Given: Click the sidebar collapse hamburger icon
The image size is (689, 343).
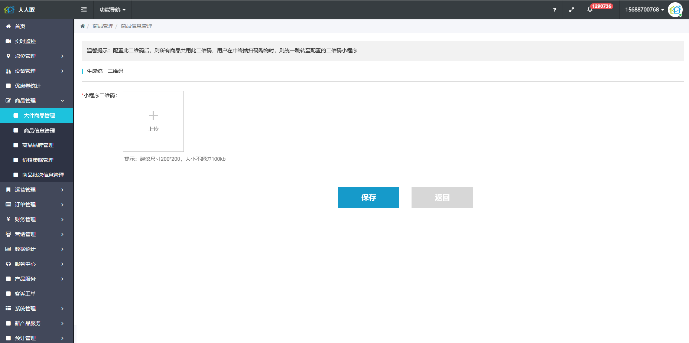Looking at the screenshot, I should tap(84, 10).
